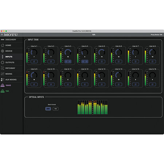164x164 pixels.
Task: Click the Line In 11 trim knob
Action: click(x=68, y=75)
